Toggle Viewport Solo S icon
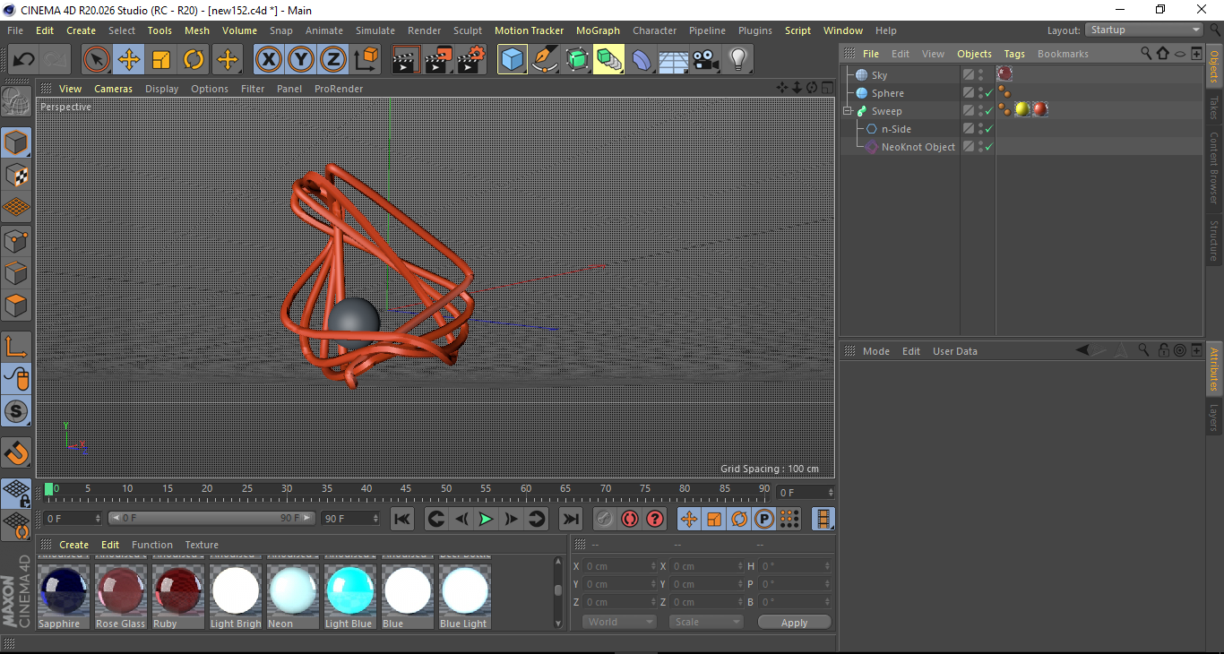The width and height of the screenshot is (1224, 654). pos(16,412)
